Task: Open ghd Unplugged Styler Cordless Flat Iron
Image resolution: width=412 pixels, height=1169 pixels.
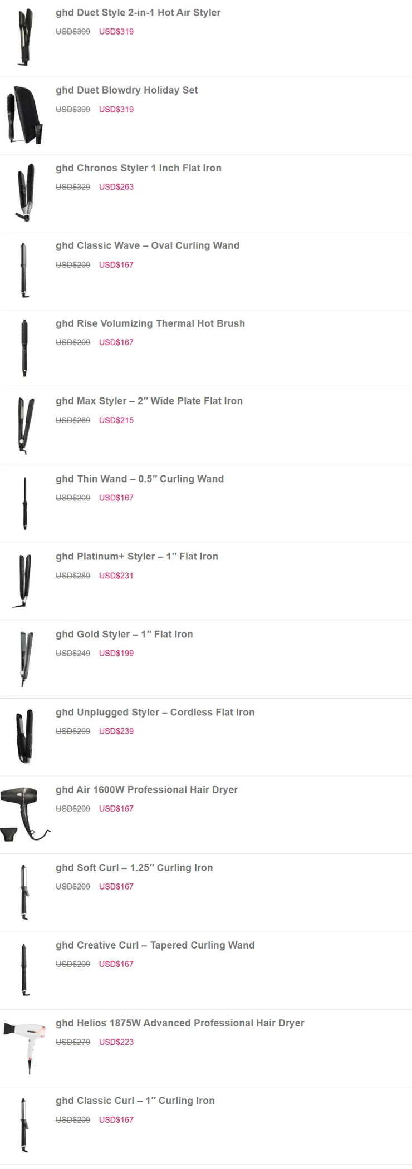Action: (x=155, y=713)
